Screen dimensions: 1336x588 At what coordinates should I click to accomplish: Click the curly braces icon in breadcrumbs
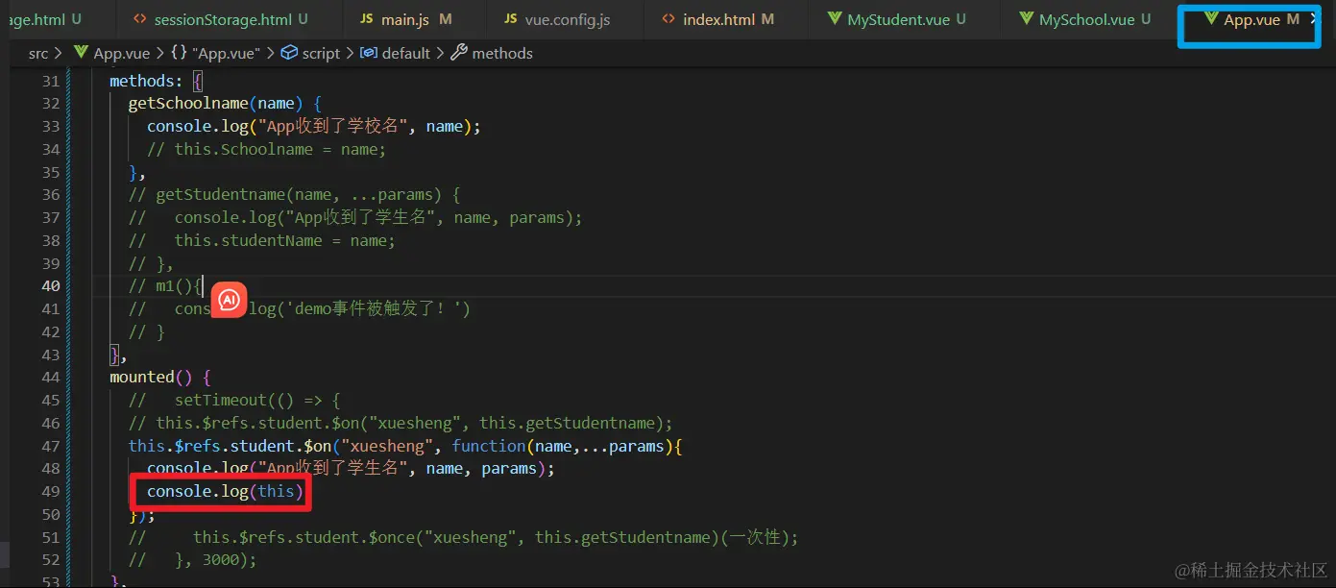click(179, 54)
